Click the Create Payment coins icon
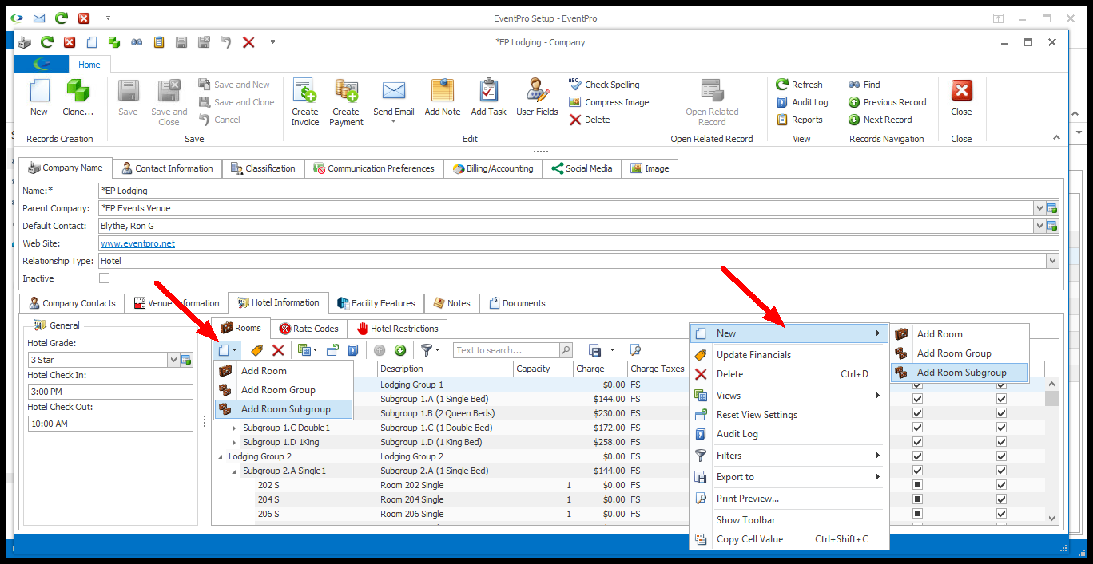 346,89
